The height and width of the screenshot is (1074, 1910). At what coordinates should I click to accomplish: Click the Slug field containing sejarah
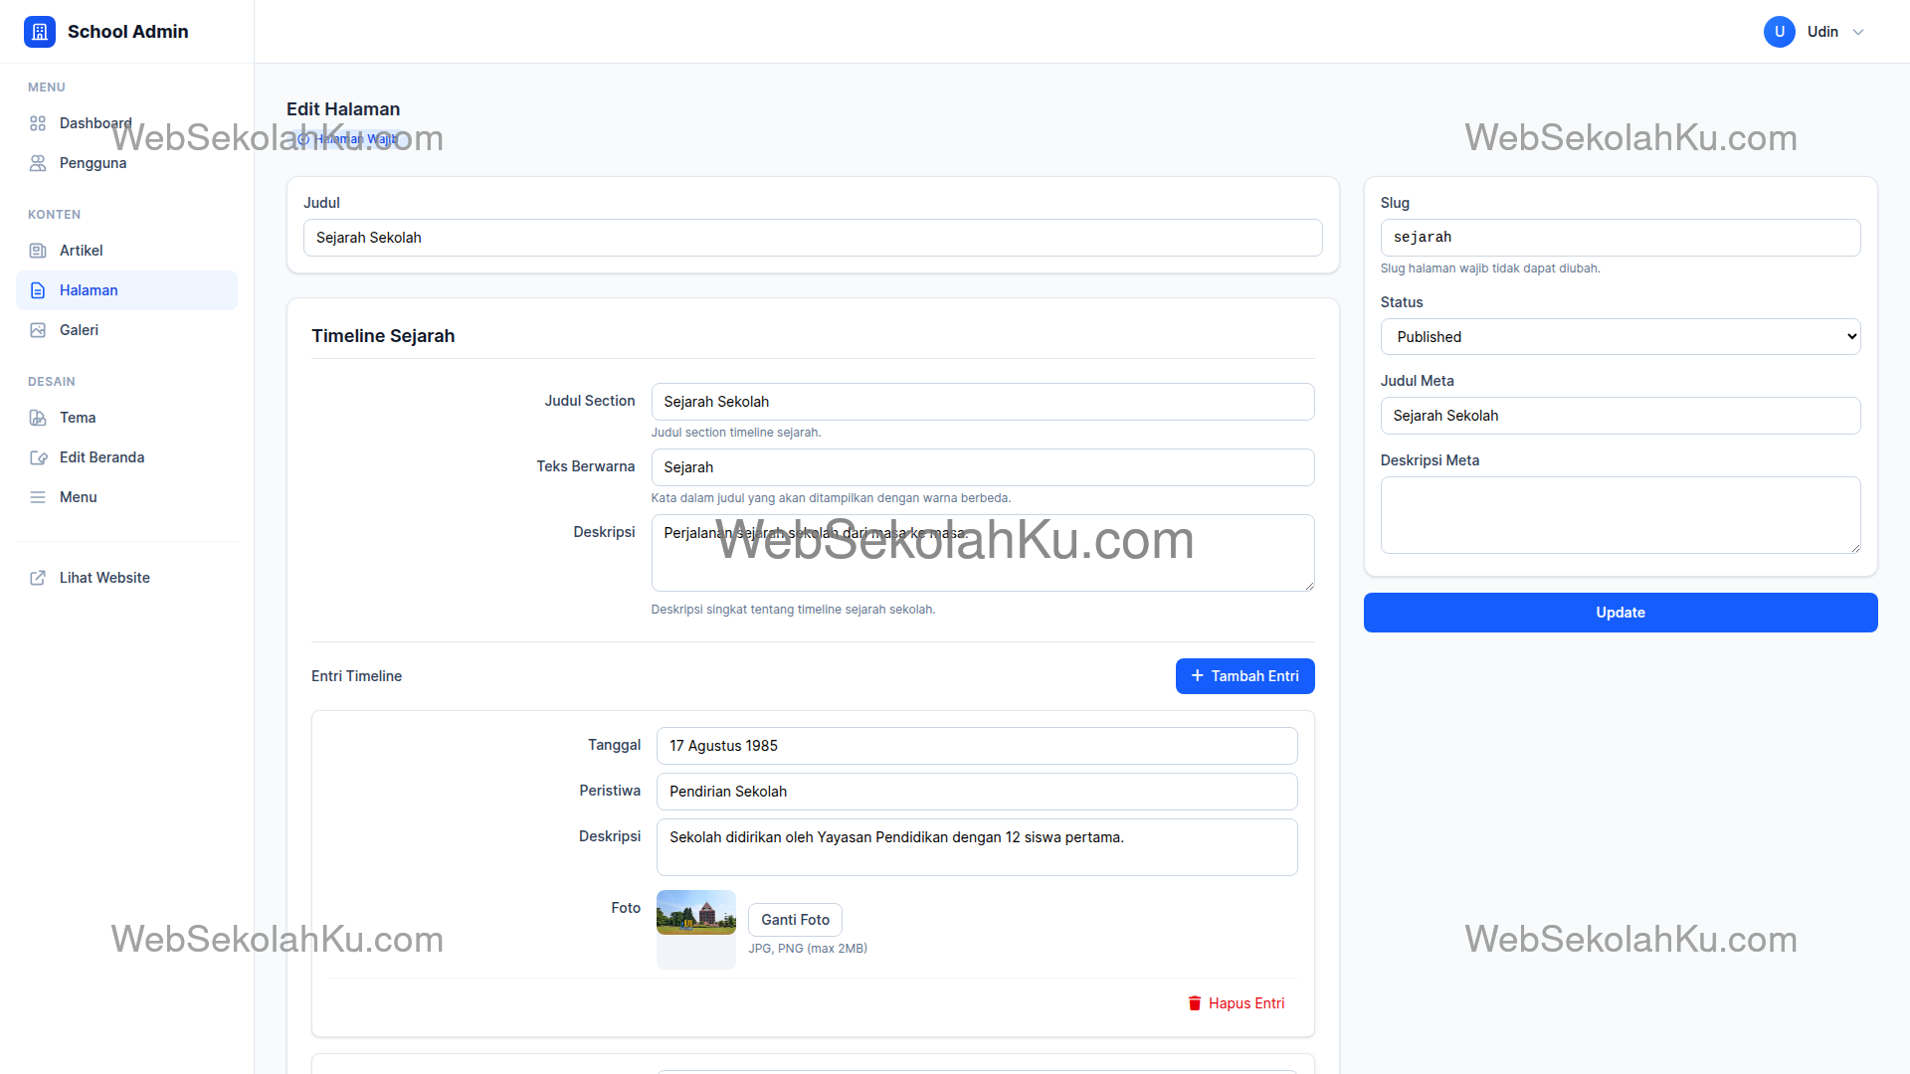[x=1621, y=238]
